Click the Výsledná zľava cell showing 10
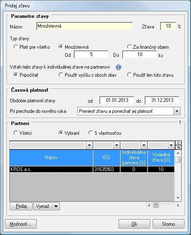The height and width of the screenshot is (235, 191). coord(161,169)
